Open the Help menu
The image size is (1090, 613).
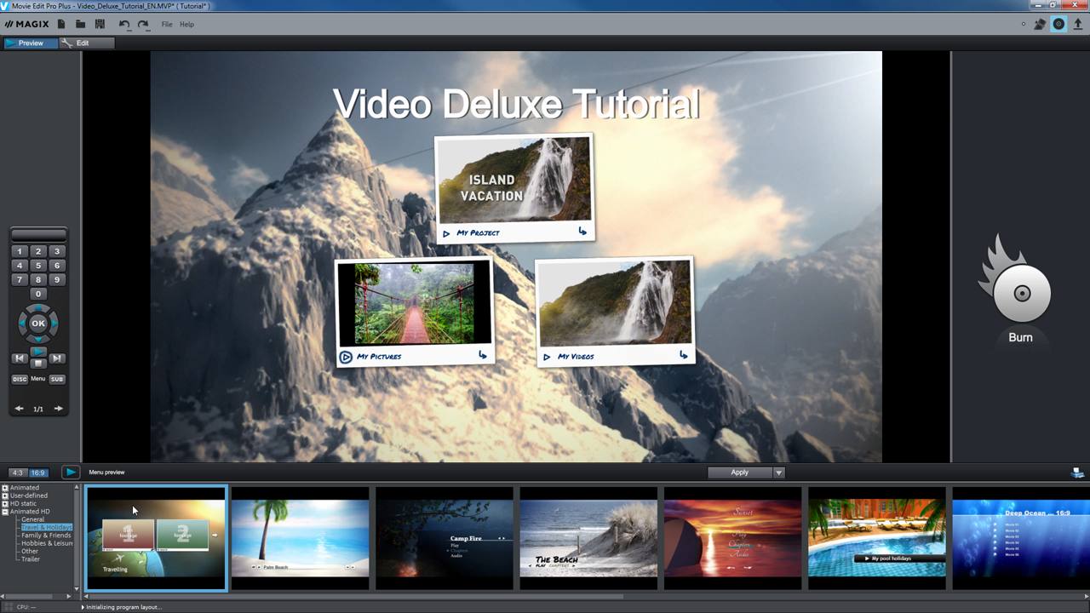point(186,24)
